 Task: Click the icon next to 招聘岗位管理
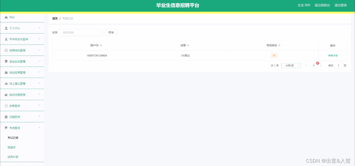pos(6,50)
